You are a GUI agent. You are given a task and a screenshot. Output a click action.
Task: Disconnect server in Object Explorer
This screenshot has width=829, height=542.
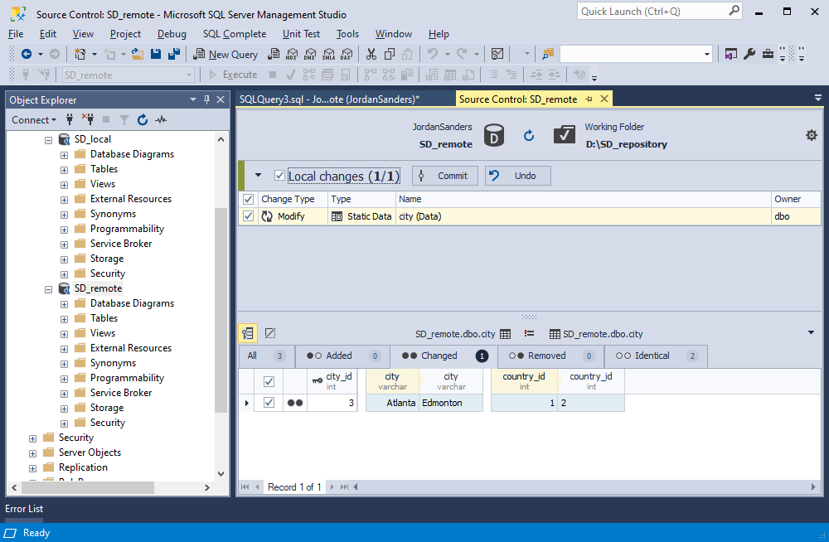tap(87, 120)
